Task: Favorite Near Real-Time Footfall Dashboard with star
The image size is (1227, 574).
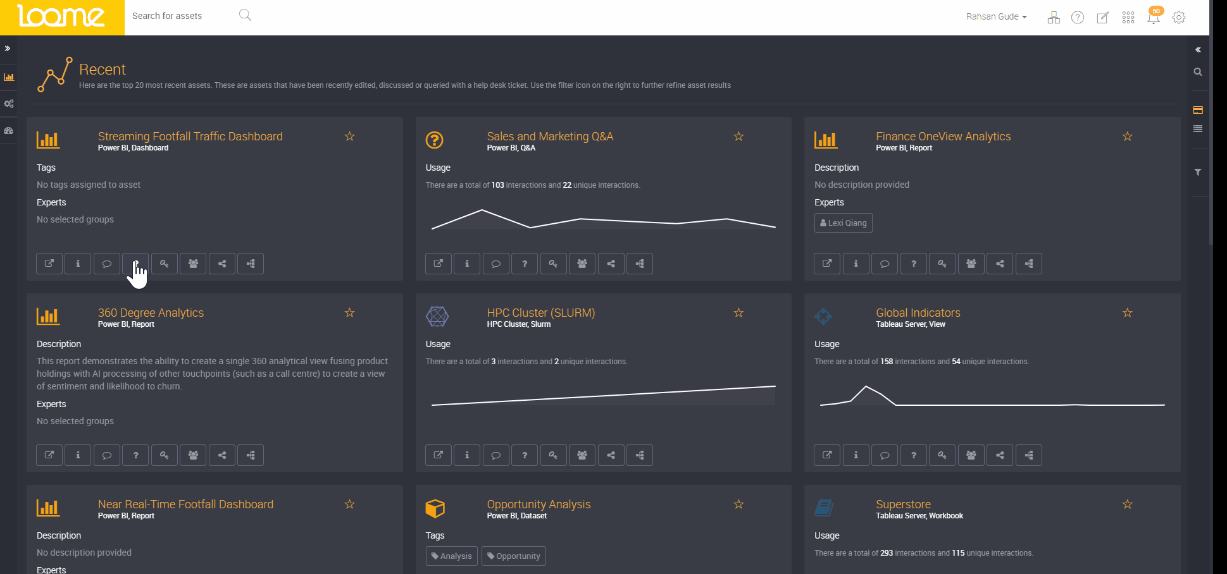Action: 349,504
